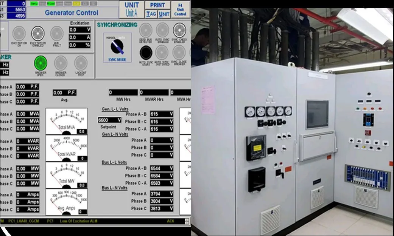Click Bus Phase B-C 6584 V value
394x236 pixels.
click(x=162, y=176)
